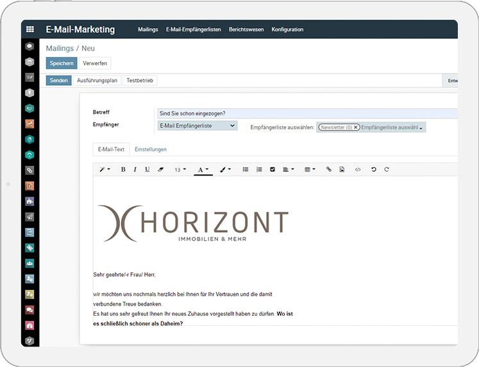Undo the last edit in the editor

coord(374,170)
